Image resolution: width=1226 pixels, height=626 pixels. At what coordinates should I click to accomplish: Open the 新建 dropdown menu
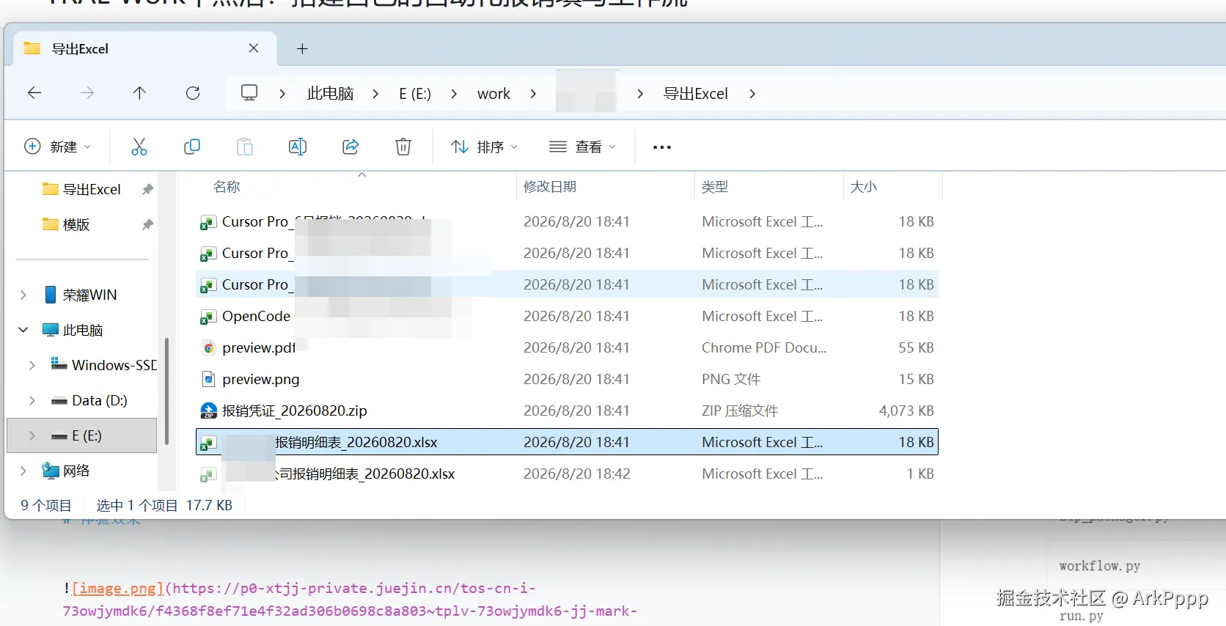coord(58,147)
